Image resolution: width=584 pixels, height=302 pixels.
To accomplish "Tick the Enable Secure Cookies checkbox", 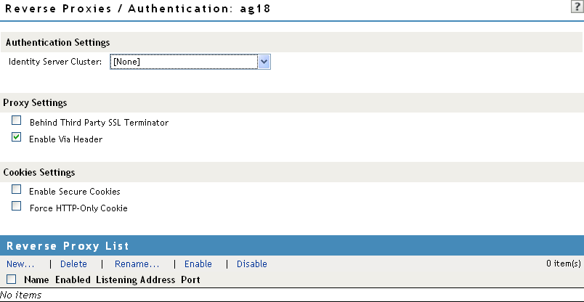I will 17,189.
